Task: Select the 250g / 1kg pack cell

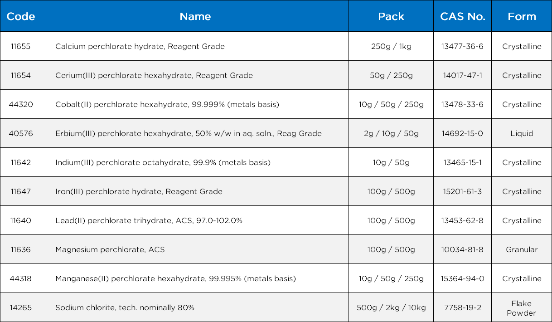Action: [x=391, y=46]
